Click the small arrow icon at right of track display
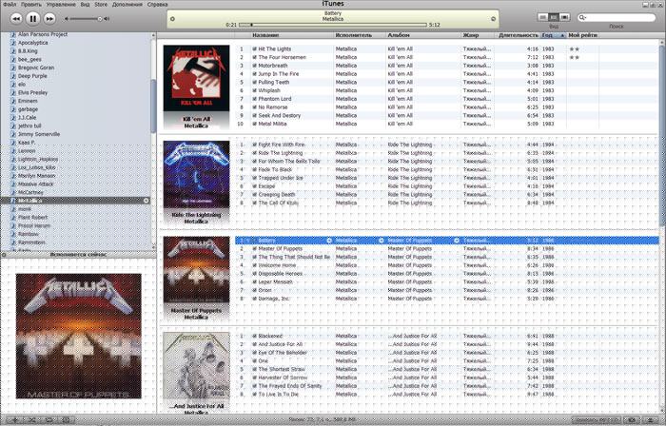 (493, 19)
